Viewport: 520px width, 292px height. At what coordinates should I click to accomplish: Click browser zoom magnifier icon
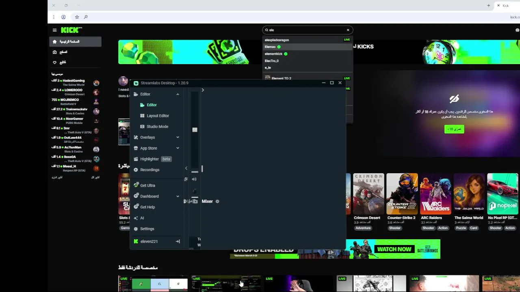click(86, 17)
